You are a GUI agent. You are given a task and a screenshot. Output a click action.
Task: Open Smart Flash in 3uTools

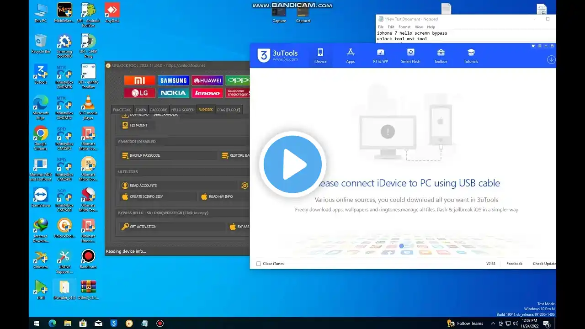(410, 55)
